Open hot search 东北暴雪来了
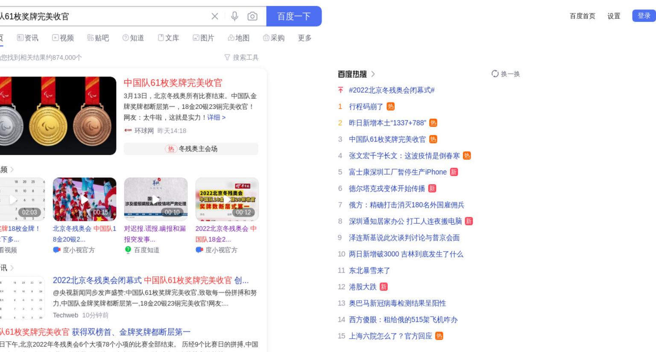The height and width of the screenshot is (352, 656). pos(369,270)
